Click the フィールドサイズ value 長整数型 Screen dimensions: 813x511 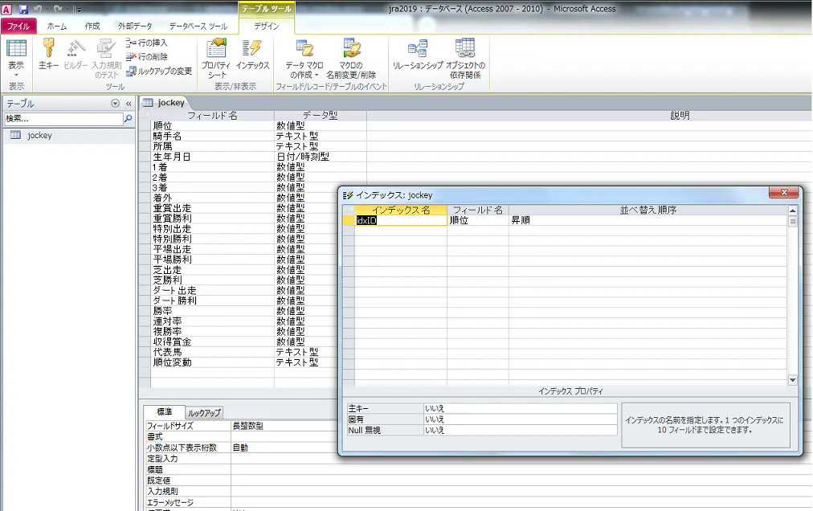tap(284, 426)
